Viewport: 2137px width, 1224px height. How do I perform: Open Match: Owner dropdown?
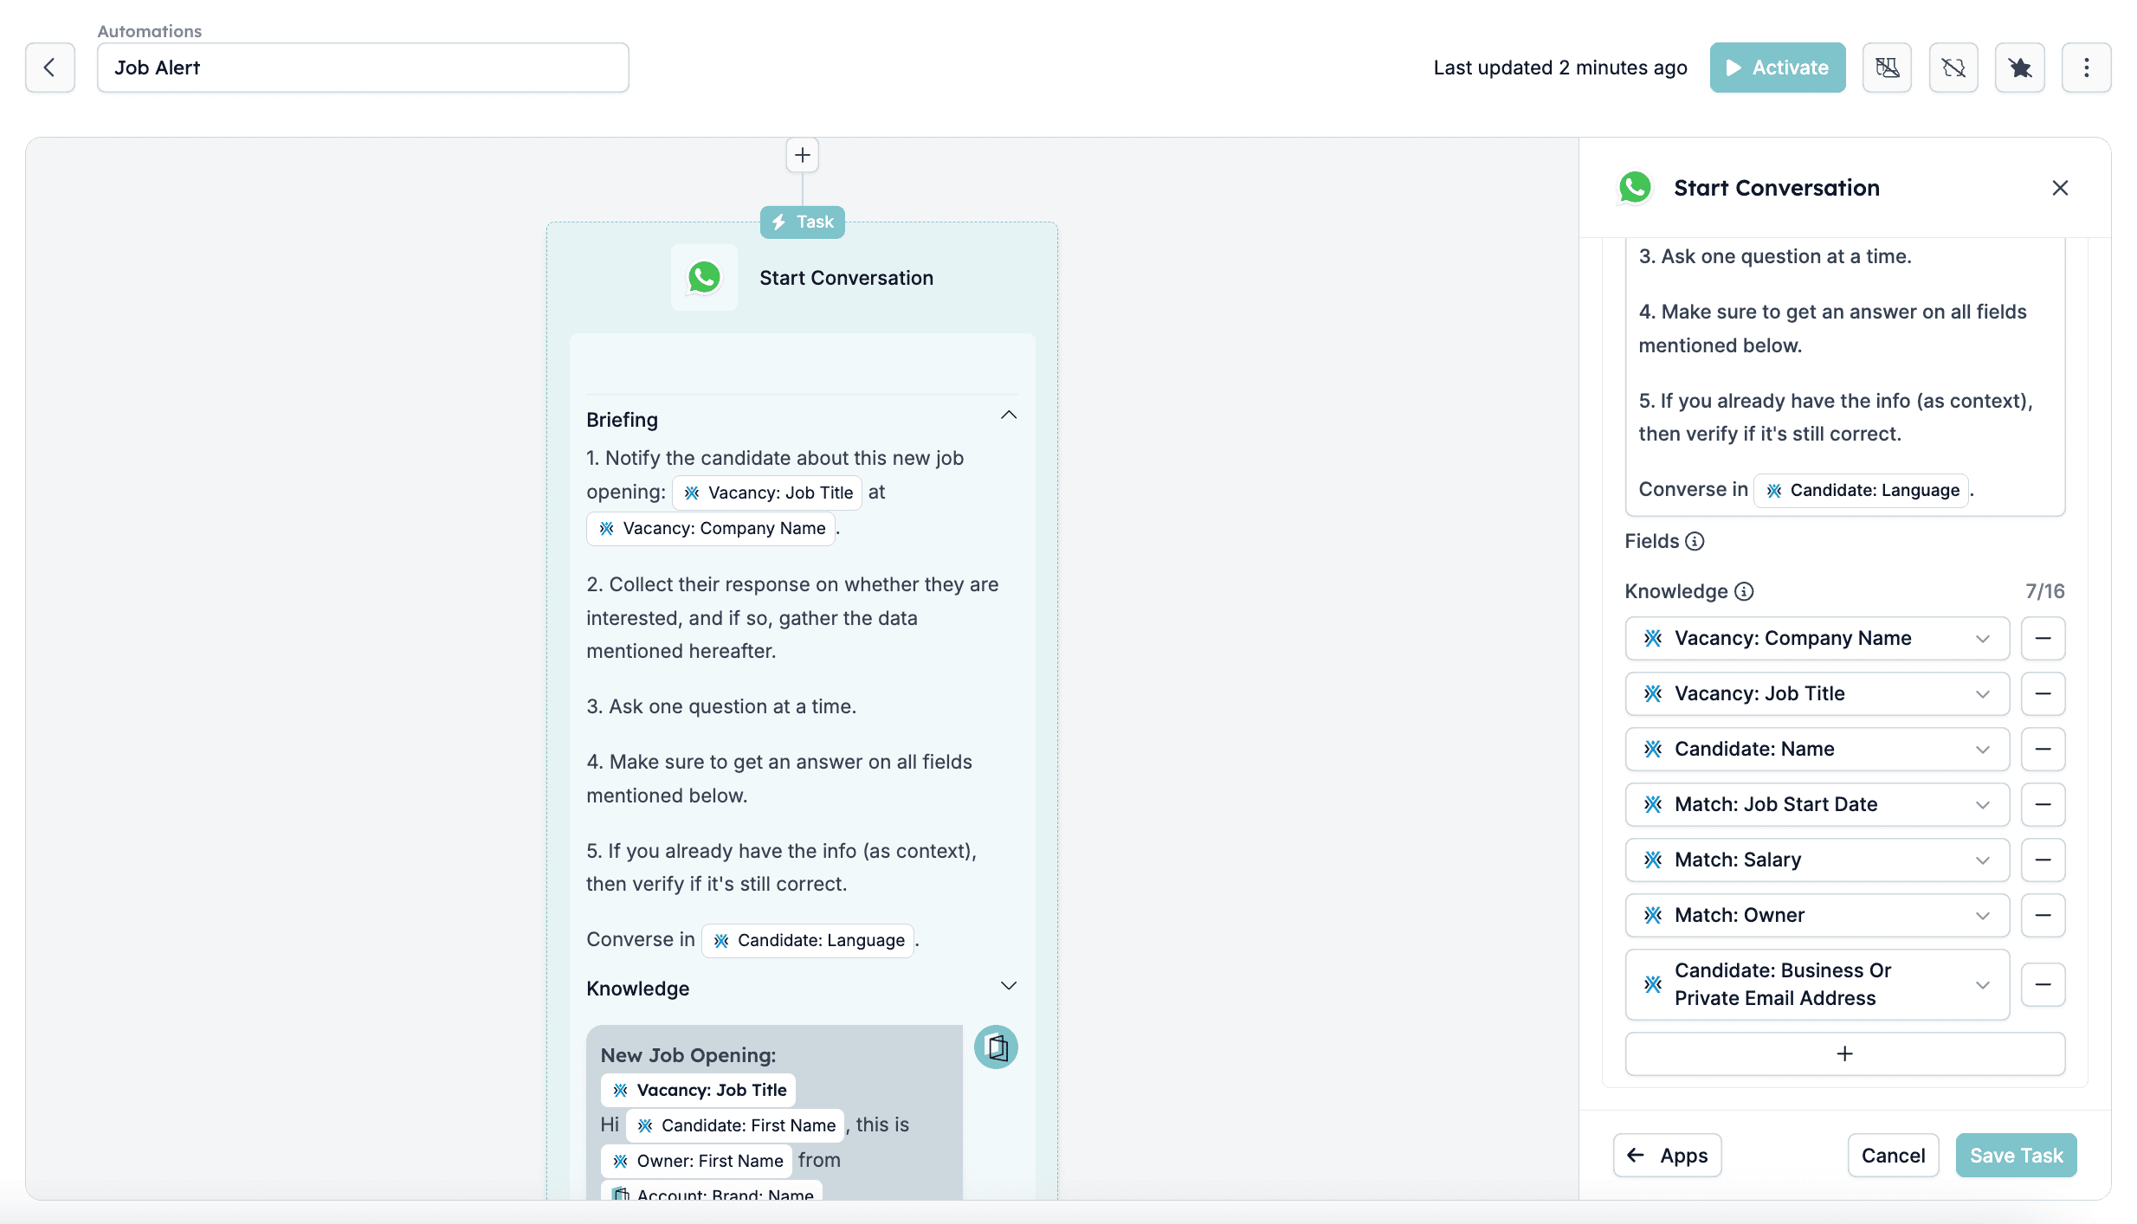pyautogui.click(x=1817, y=915)
